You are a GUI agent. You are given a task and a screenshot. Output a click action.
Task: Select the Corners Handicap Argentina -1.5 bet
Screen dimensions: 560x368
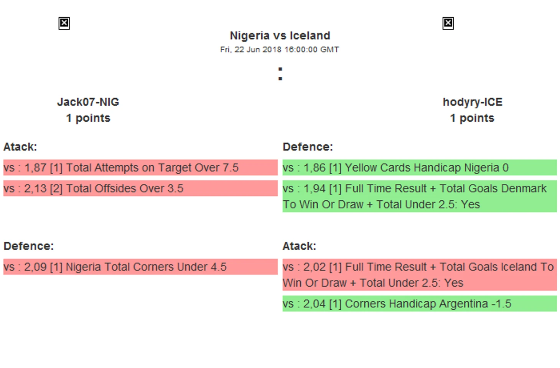coord(420,304)
